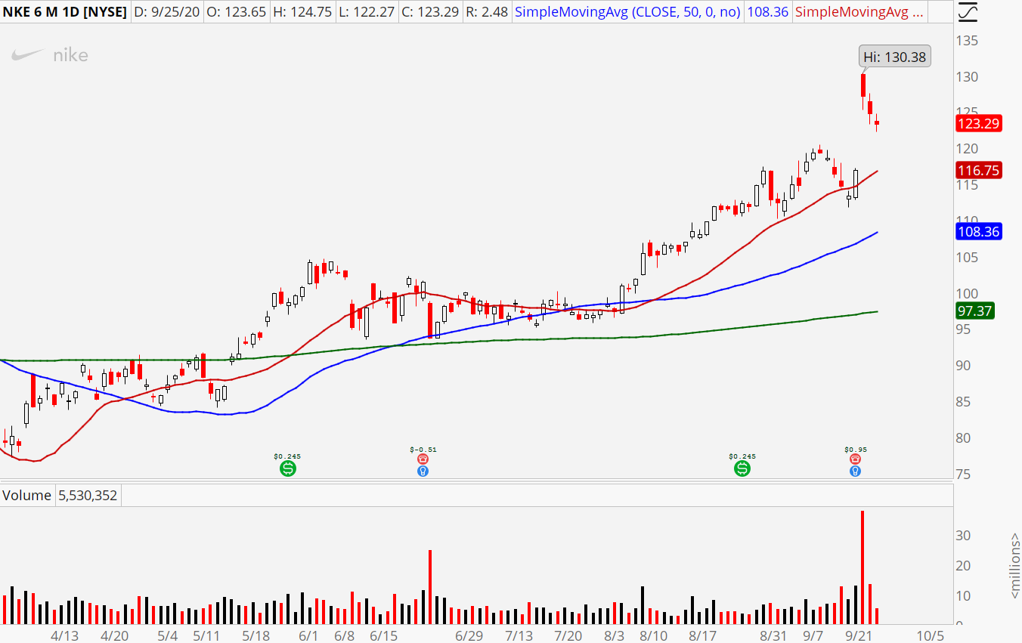Screen dimensions: 1022x643
Task: Click the 8/10 date on time axis
Action: point(654,636)
